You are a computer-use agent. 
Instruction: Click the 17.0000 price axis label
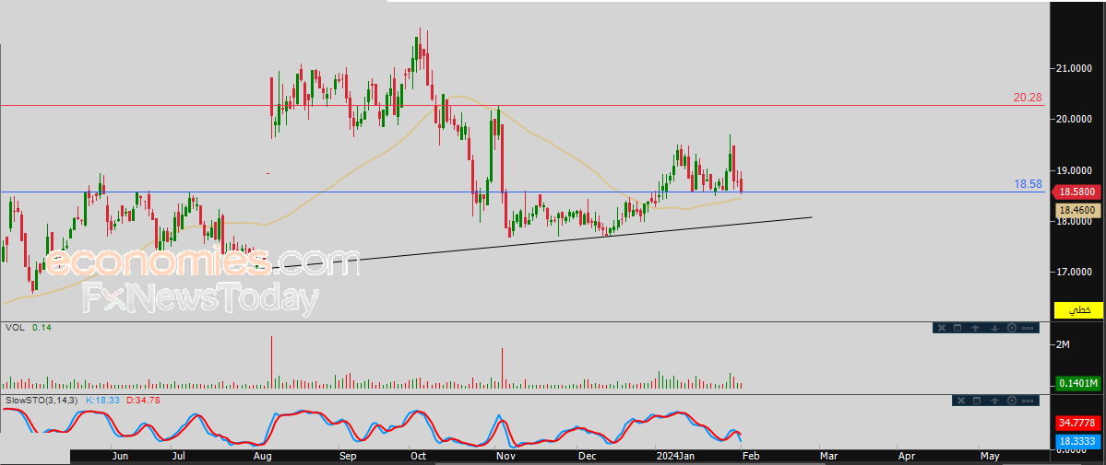[x=1074, y=272]
